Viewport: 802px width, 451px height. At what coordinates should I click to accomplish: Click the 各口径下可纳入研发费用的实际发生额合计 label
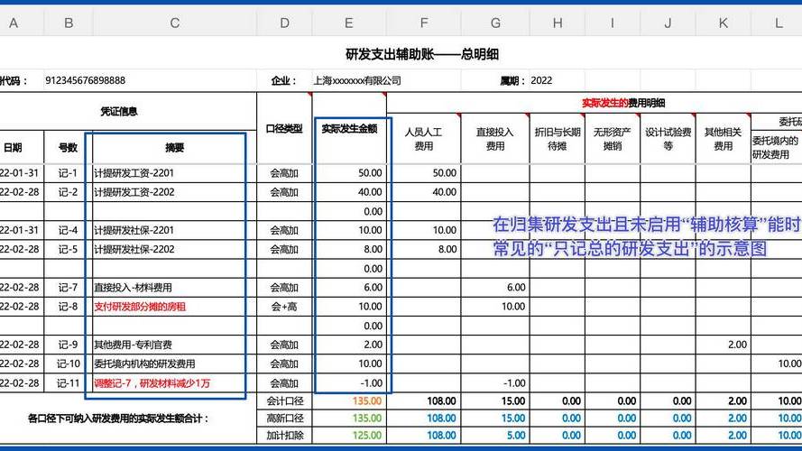119,419
